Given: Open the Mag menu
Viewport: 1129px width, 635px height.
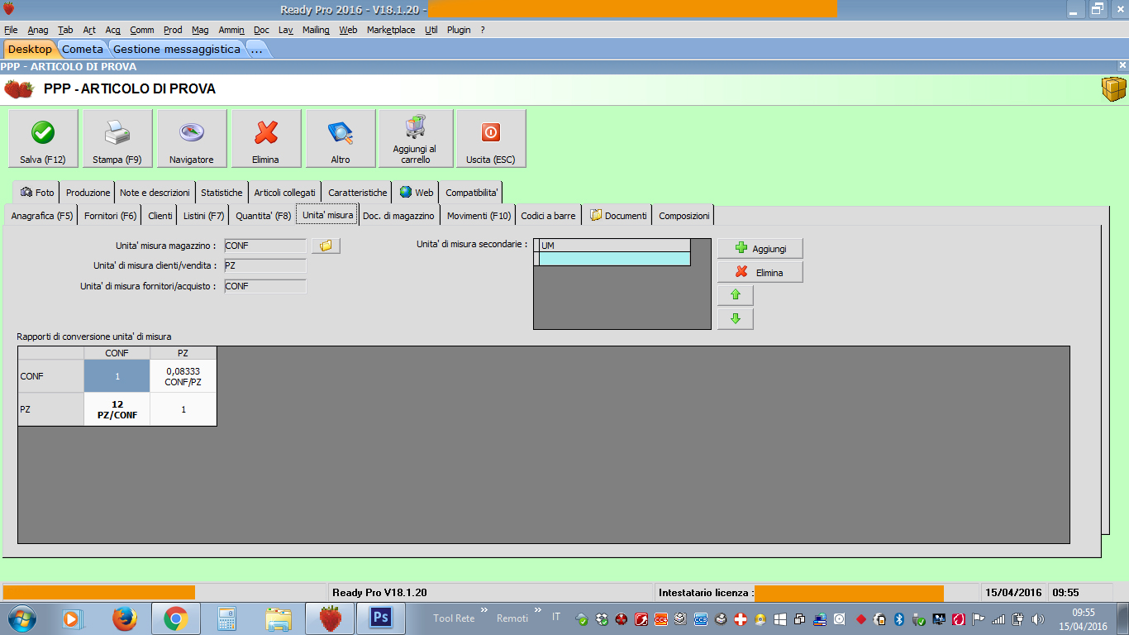Looking at the screenshot, I should [x=200, y=30].
